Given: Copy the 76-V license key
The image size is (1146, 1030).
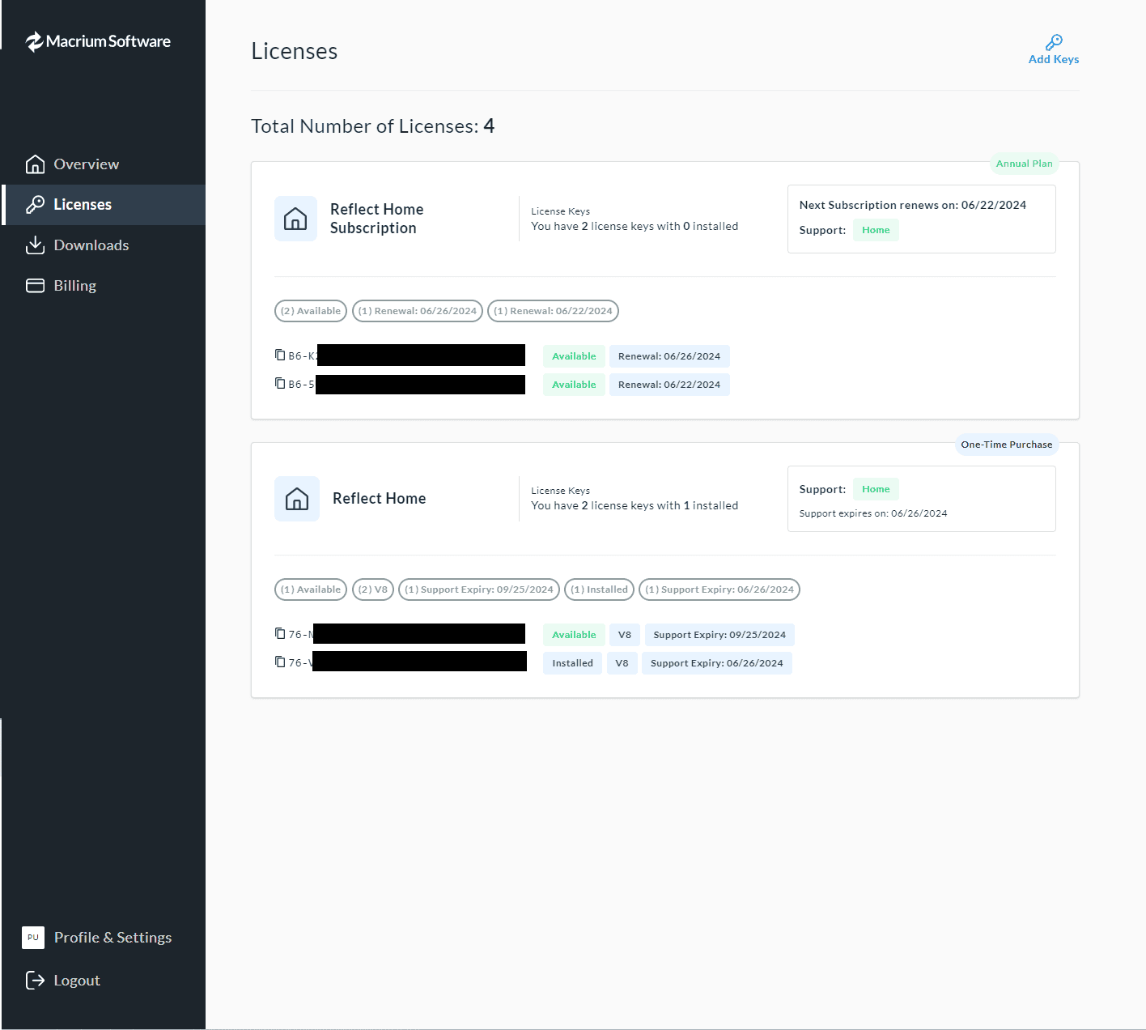Looking at the screenshot, I should (280, 662).
